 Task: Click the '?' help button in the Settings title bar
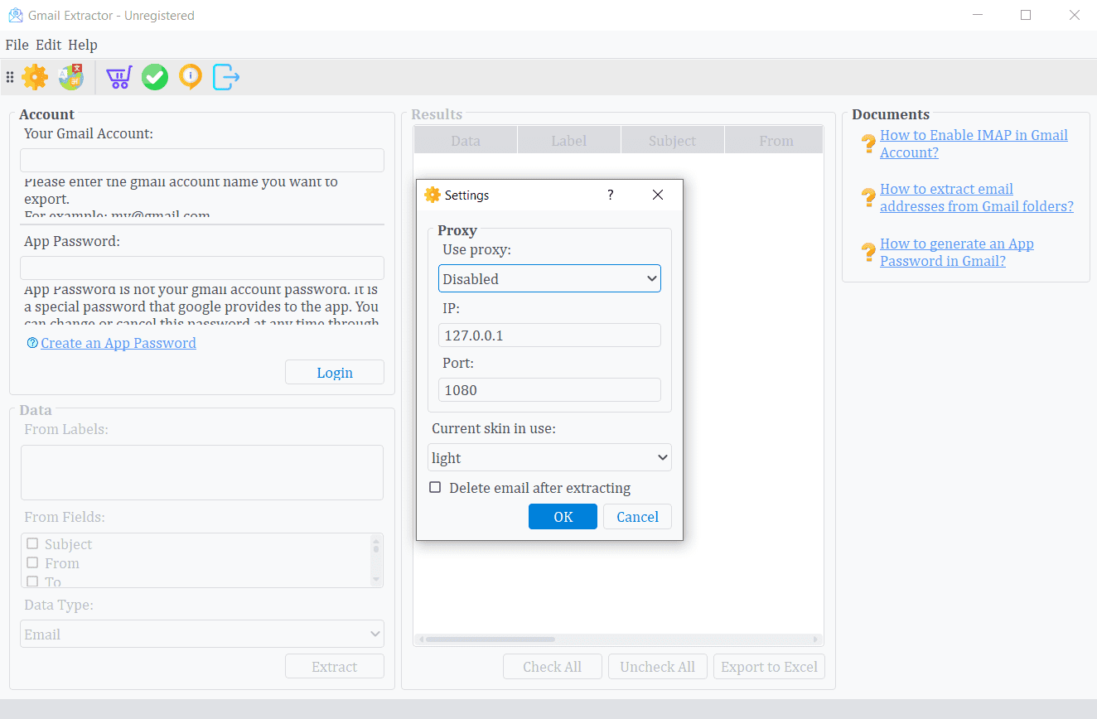611,195
